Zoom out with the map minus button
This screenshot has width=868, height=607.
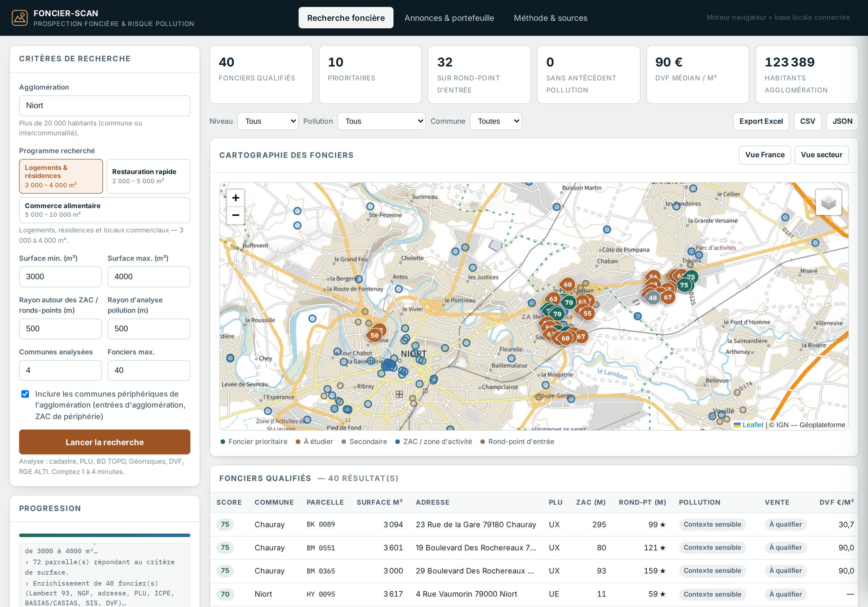(x=235, y=215)
